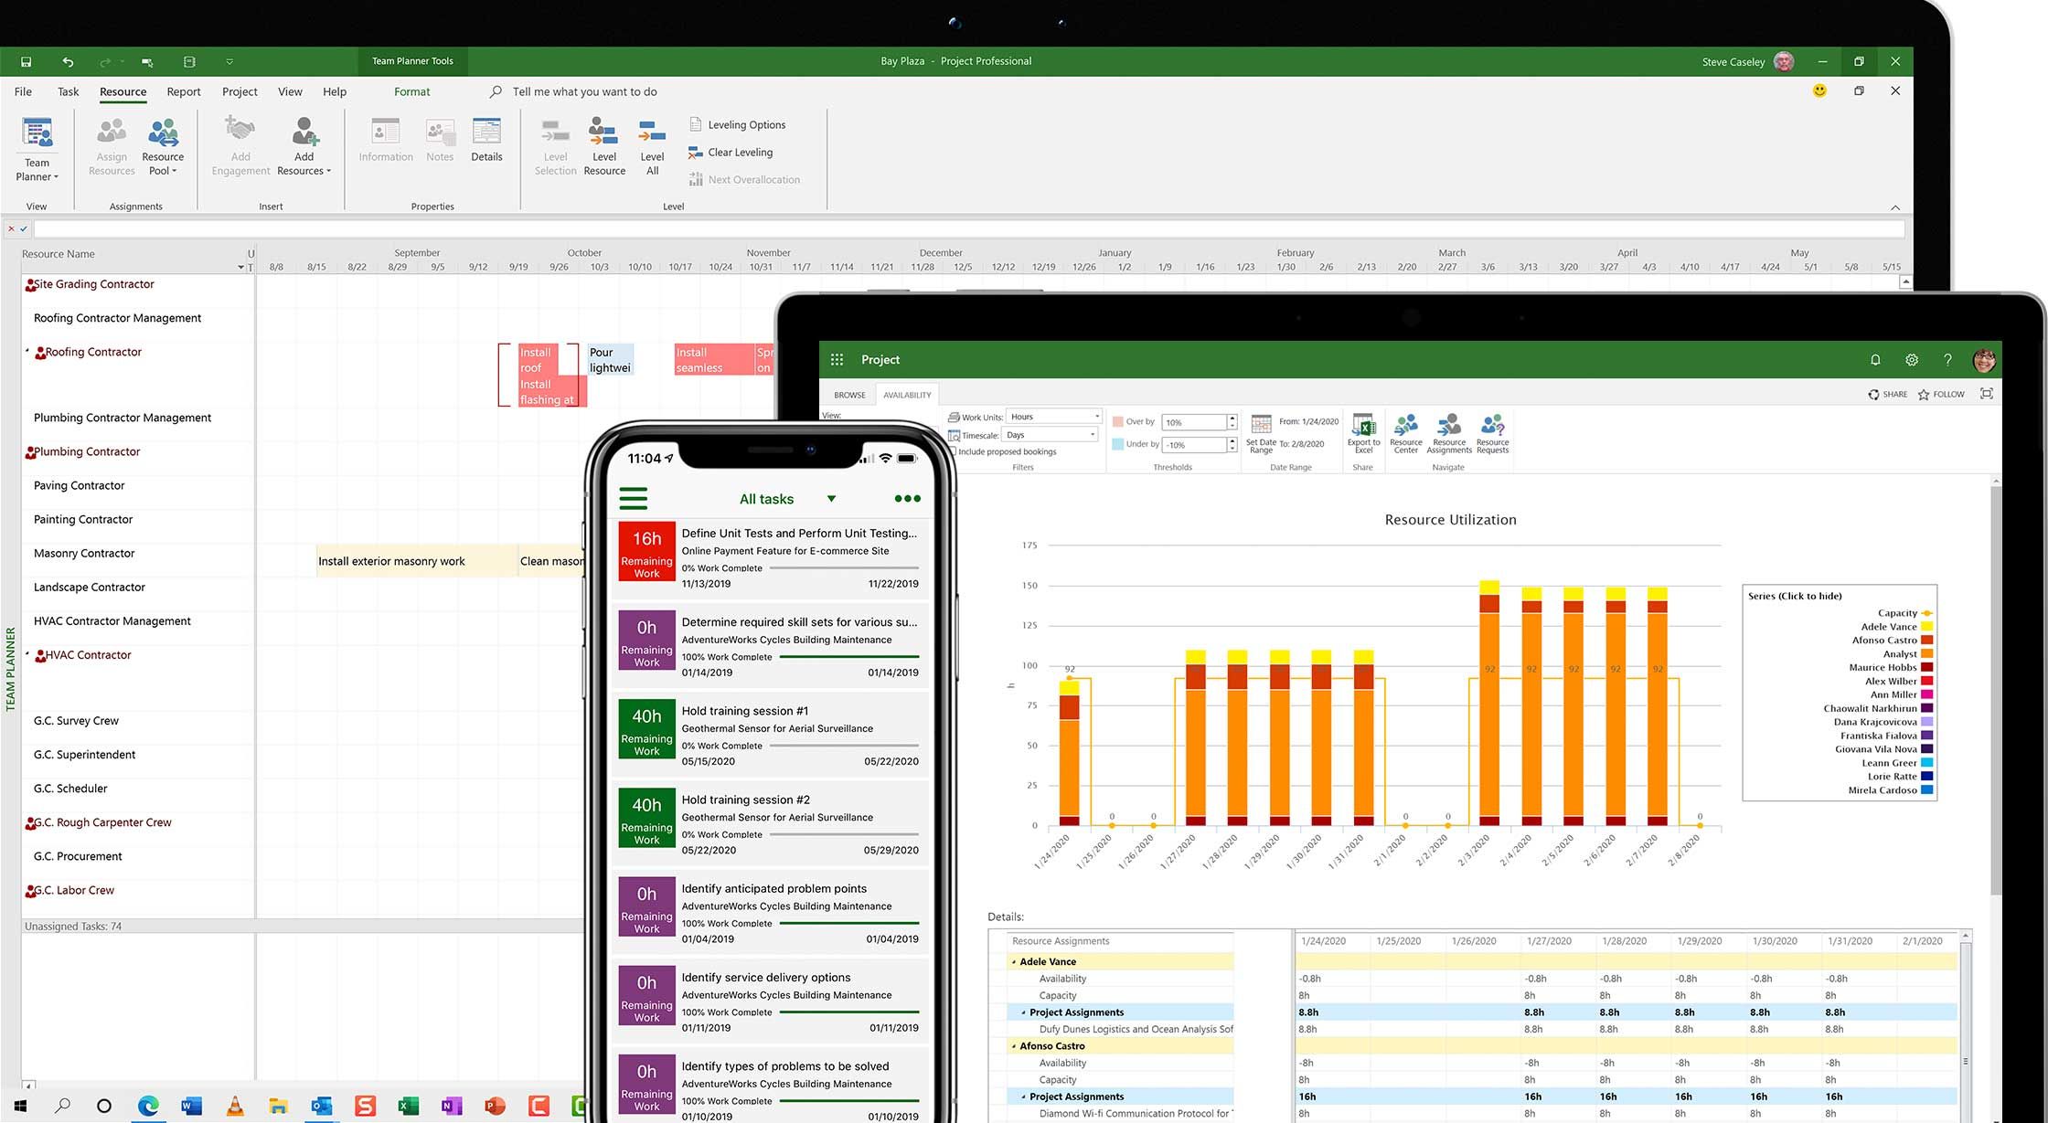Collapse the Afonso Castro row in Details
The height and width of the screenshot is (1123, 2048).
(x=1014, y=1046)
